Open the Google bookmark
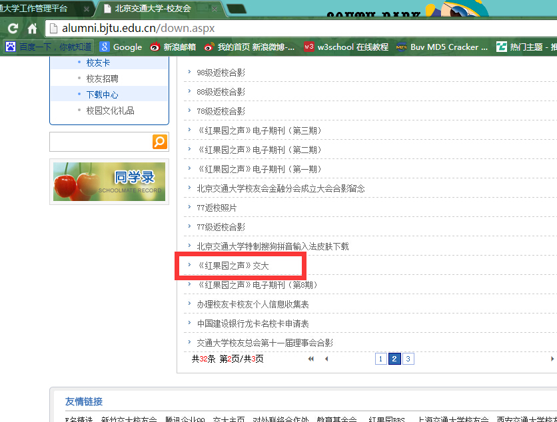557x422 pixels. [121, 47]
